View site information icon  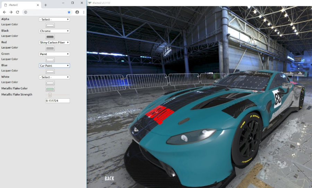[x=26, y=12]
